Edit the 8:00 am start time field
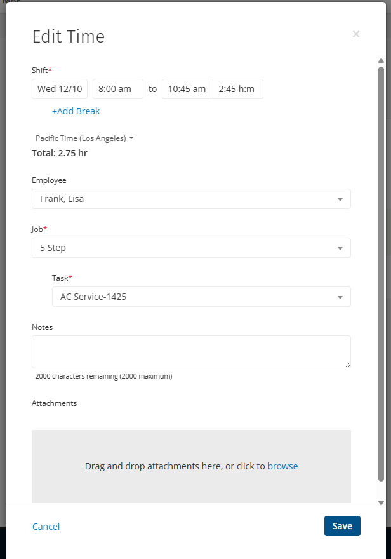The image size is (391, 559). pyautogui.click(x=117, y=89)
